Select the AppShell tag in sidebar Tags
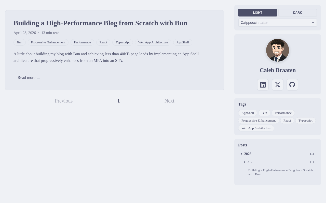The height and width of the screenshot is (203, 326). pyautogui.click(x=248, y=113)
